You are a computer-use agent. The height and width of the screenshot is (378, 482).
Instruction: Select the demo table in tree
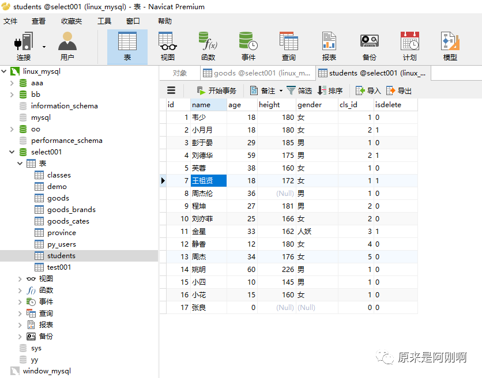57,187
